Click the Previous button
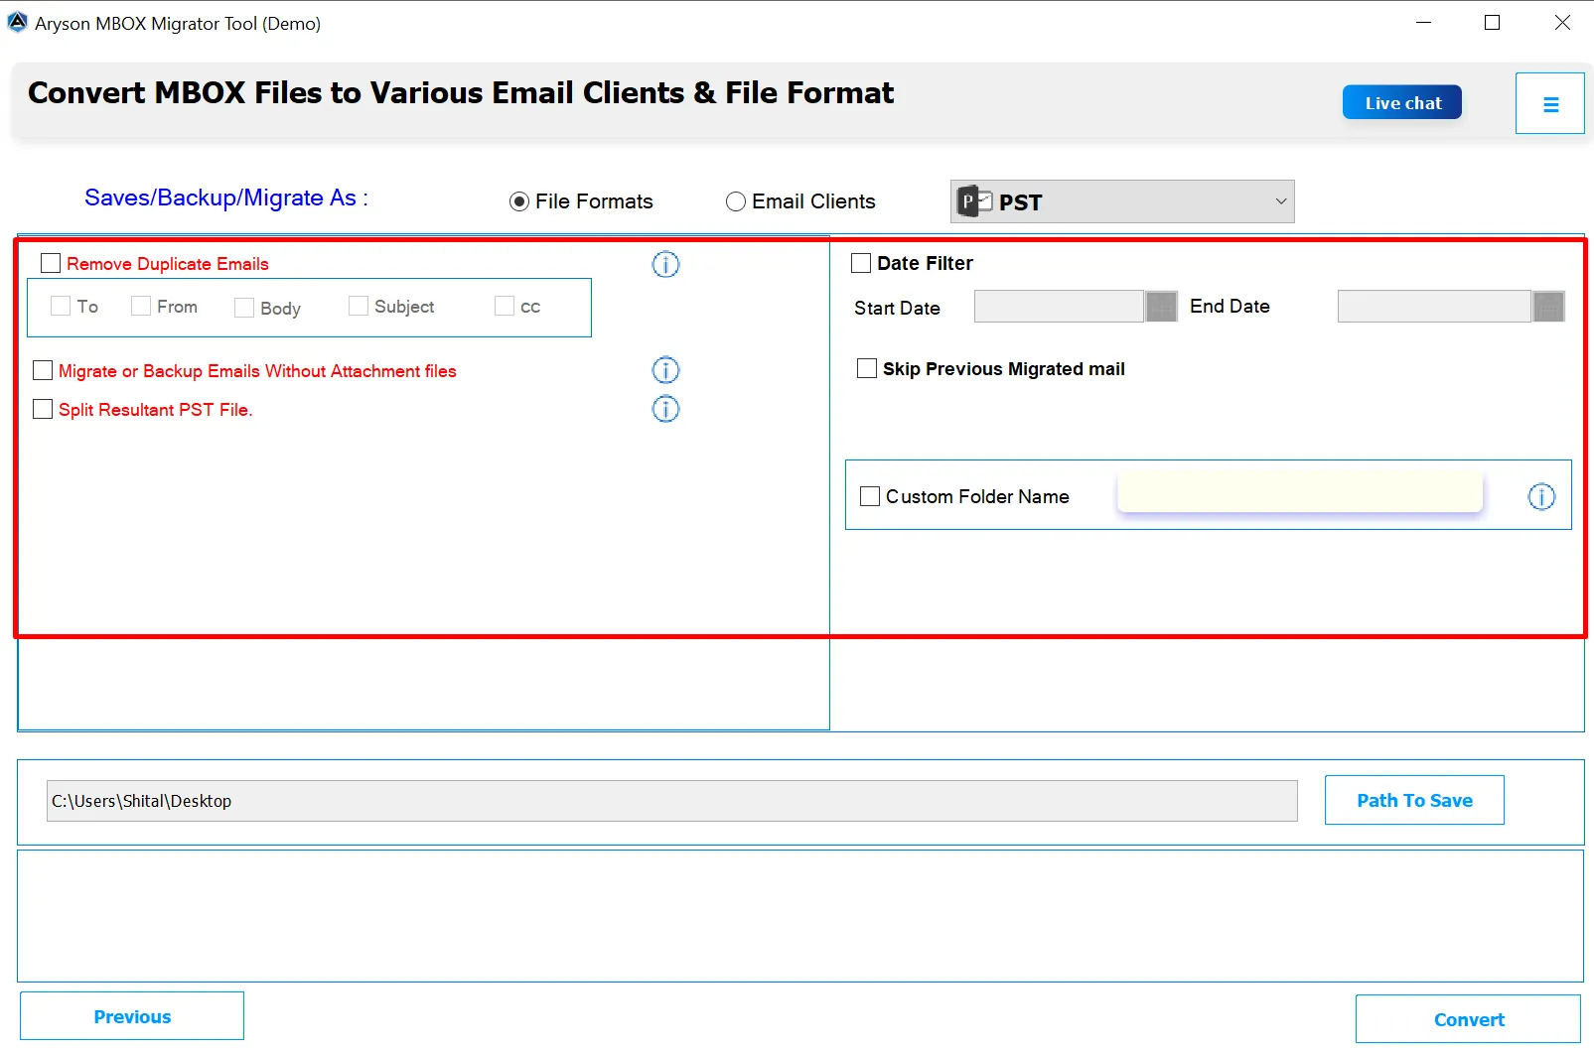Image resolution: width=1594 pixels, height=1051 pixels. [131, 1015]
